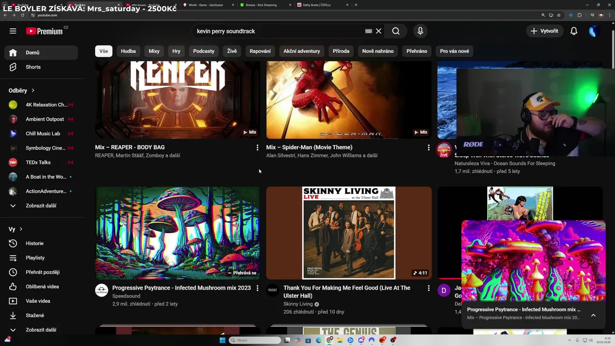615x346 pixels.
Task: Expand the bottom Zobrazit další in Vy section
Action: (41, 330)
